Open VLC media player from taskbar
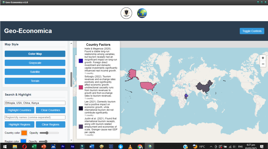This screenshot has height=149, width=268. pyautogui.click(x=130, y=146)
